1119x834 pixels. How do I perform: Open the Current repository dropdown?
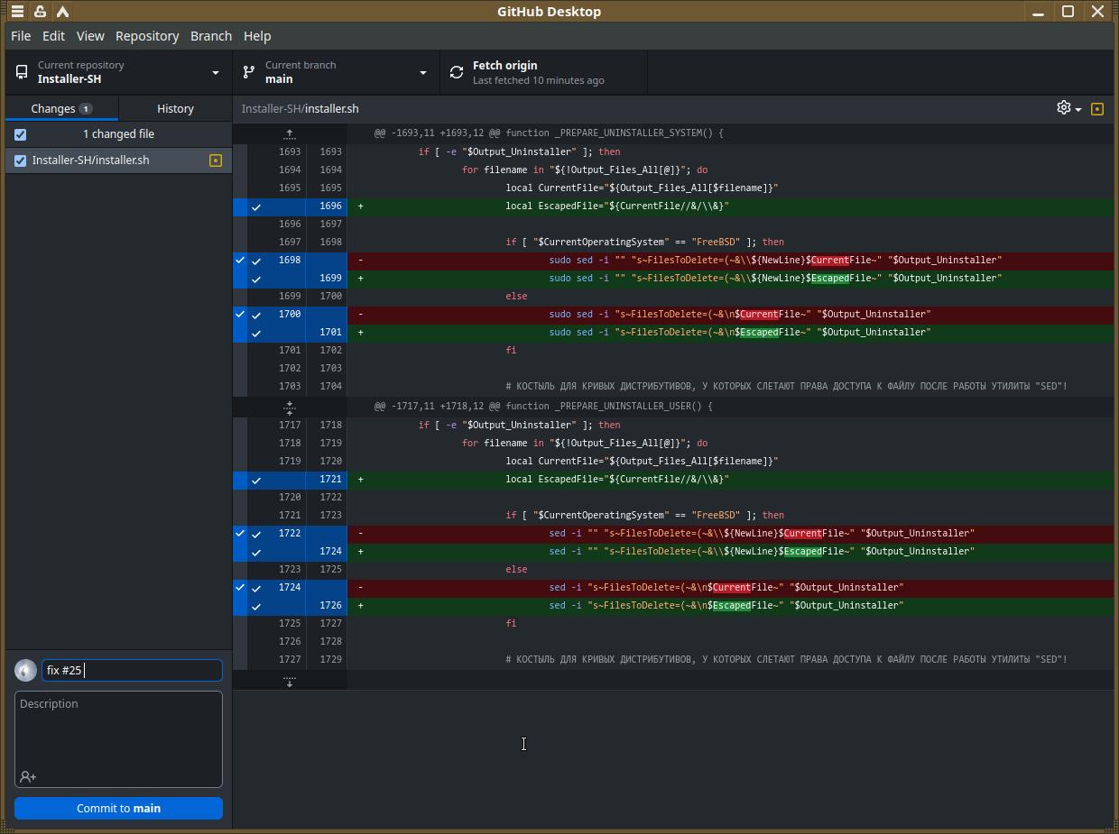[118, 72]
